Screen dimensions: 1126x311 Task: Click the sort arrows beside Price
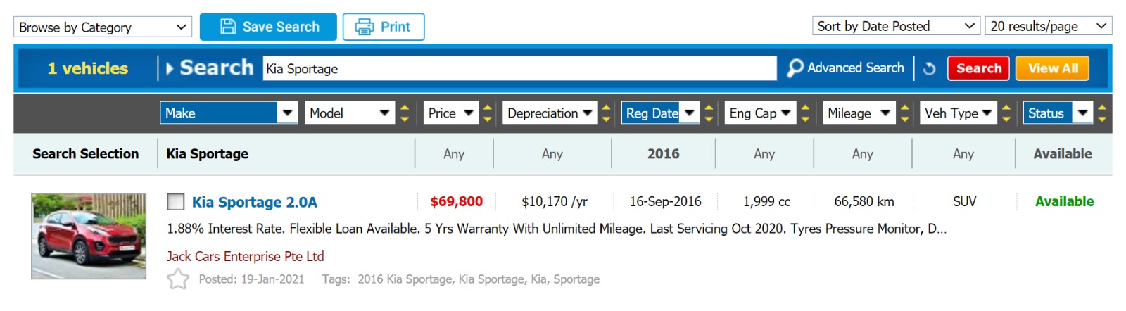pyautogui.click(x=488, y=113)
